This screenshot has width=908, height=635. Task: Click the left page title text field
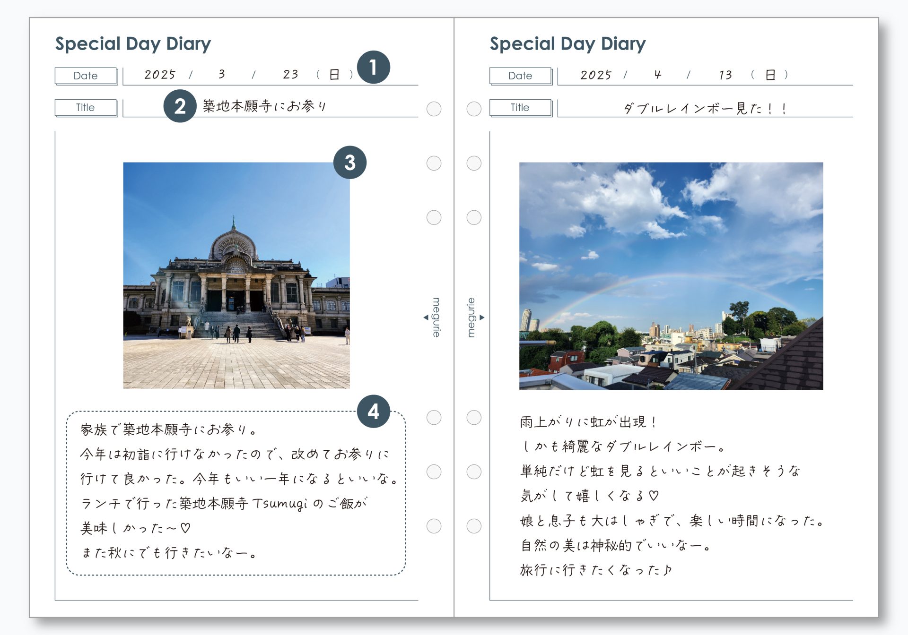coord(265,106)
